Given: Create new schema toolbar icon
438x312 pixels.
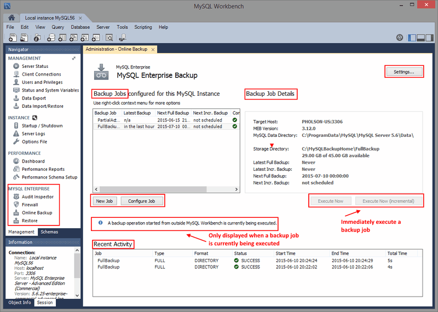Looking at the screenshot, I should (51, 37).
